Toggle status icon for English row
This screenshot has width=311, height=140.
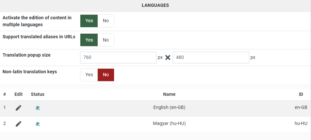(38, 108)
